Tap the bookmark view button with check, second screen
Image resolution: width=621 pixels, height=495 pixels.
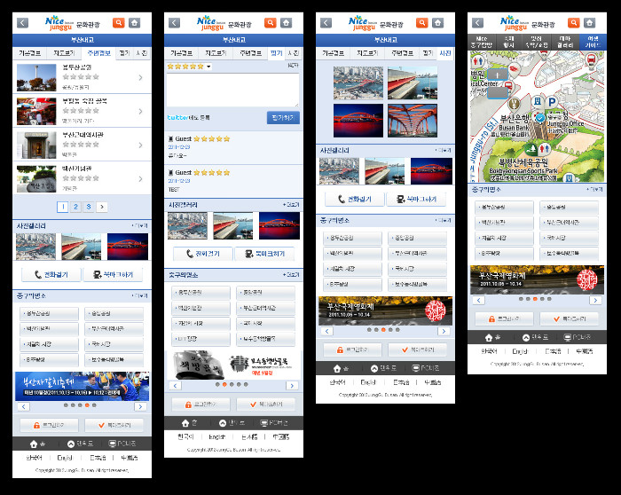click(266, 405)
